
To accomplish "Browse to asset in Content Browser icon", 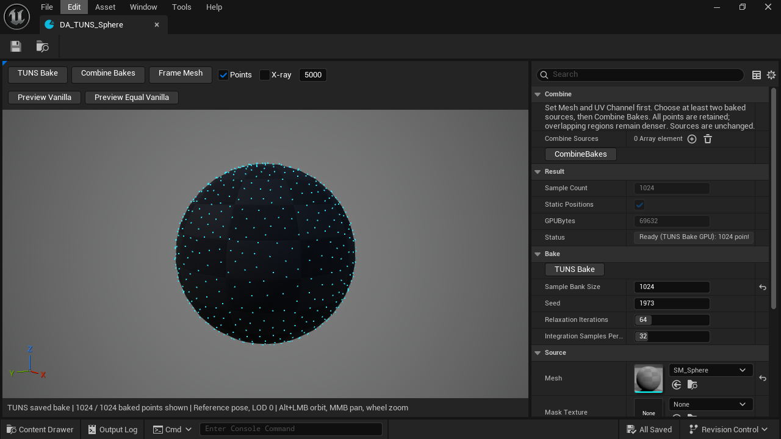I will [x=42, y=46].
